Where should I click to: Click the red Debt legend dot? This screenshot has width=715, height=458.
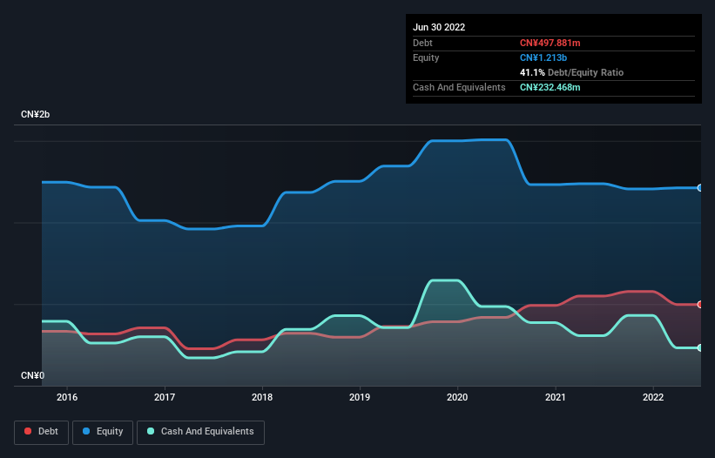28,431
